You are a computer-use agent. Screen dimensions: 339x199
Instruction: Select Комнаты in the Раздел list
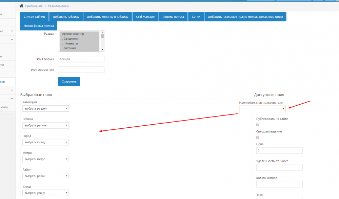tap(79, 43)
